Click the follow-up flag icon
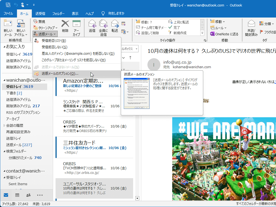Screen dimensions: 276x207 [261, 32]
